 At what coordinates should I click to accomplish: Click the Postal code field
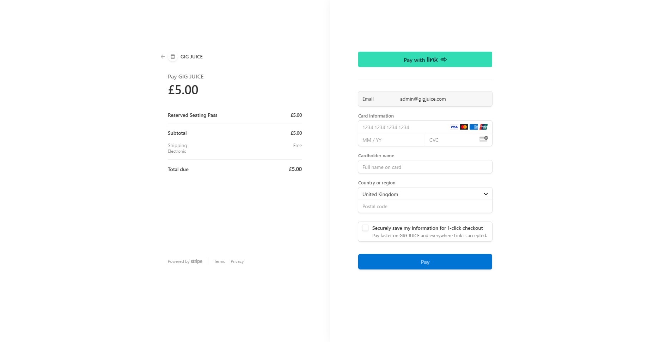point(425,207)
